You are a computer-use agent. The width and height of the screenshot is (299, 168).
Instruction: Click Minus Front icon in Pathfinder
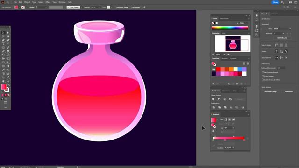coord(219,99)
